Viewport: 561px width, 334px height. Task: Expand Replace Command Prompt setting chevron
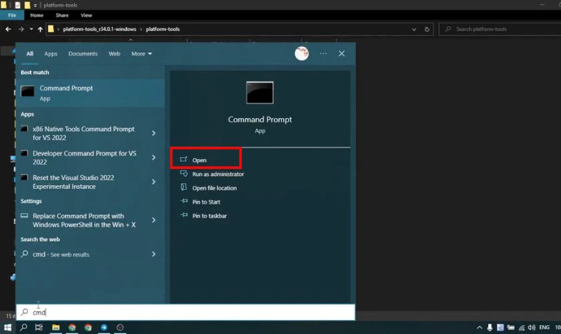[x=154, y=220]
